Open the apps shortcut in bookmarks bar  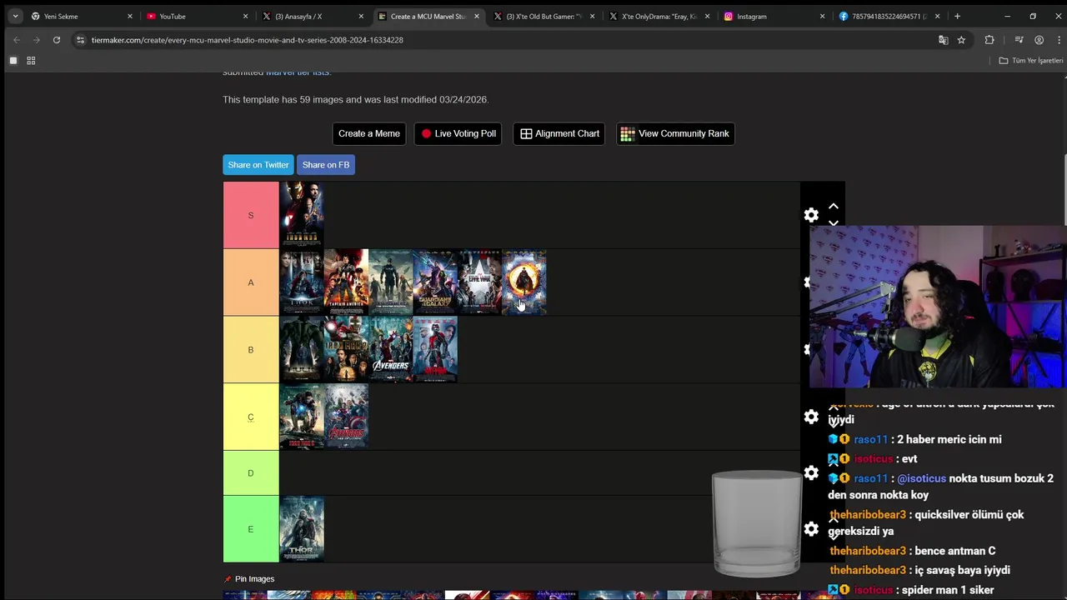tap(13, 61)
